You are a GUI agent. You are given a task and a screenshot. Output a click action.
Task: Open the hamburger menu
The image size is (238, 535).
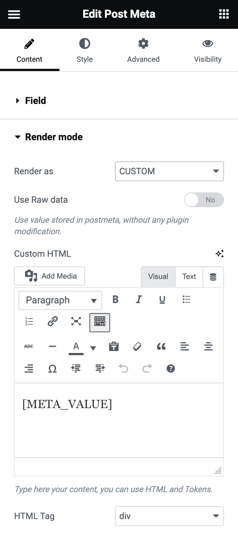(x=14, y=14)
